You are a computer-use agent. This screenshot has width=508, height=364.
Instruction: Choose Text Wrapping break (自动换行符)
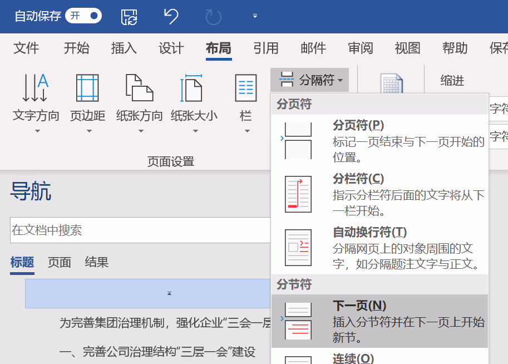(379, 248)
